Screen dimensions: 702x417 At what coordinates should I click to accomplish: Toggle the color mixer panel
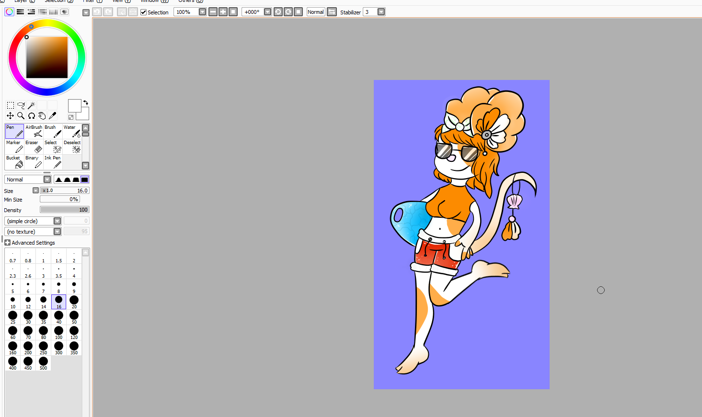click(42, 12)
